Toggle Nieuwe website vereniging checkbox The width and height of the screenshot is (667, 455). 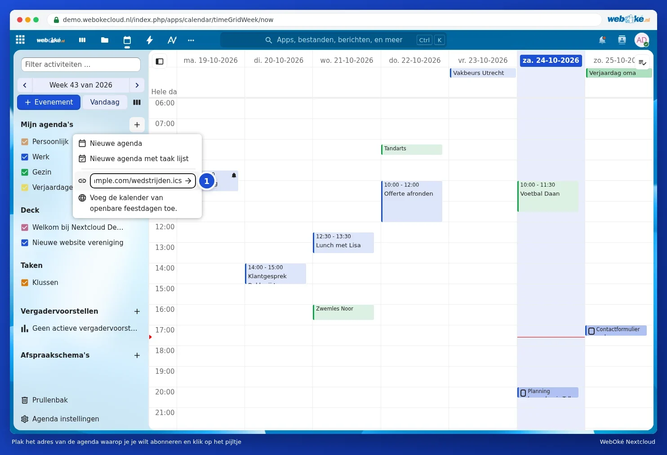(25, 243)
